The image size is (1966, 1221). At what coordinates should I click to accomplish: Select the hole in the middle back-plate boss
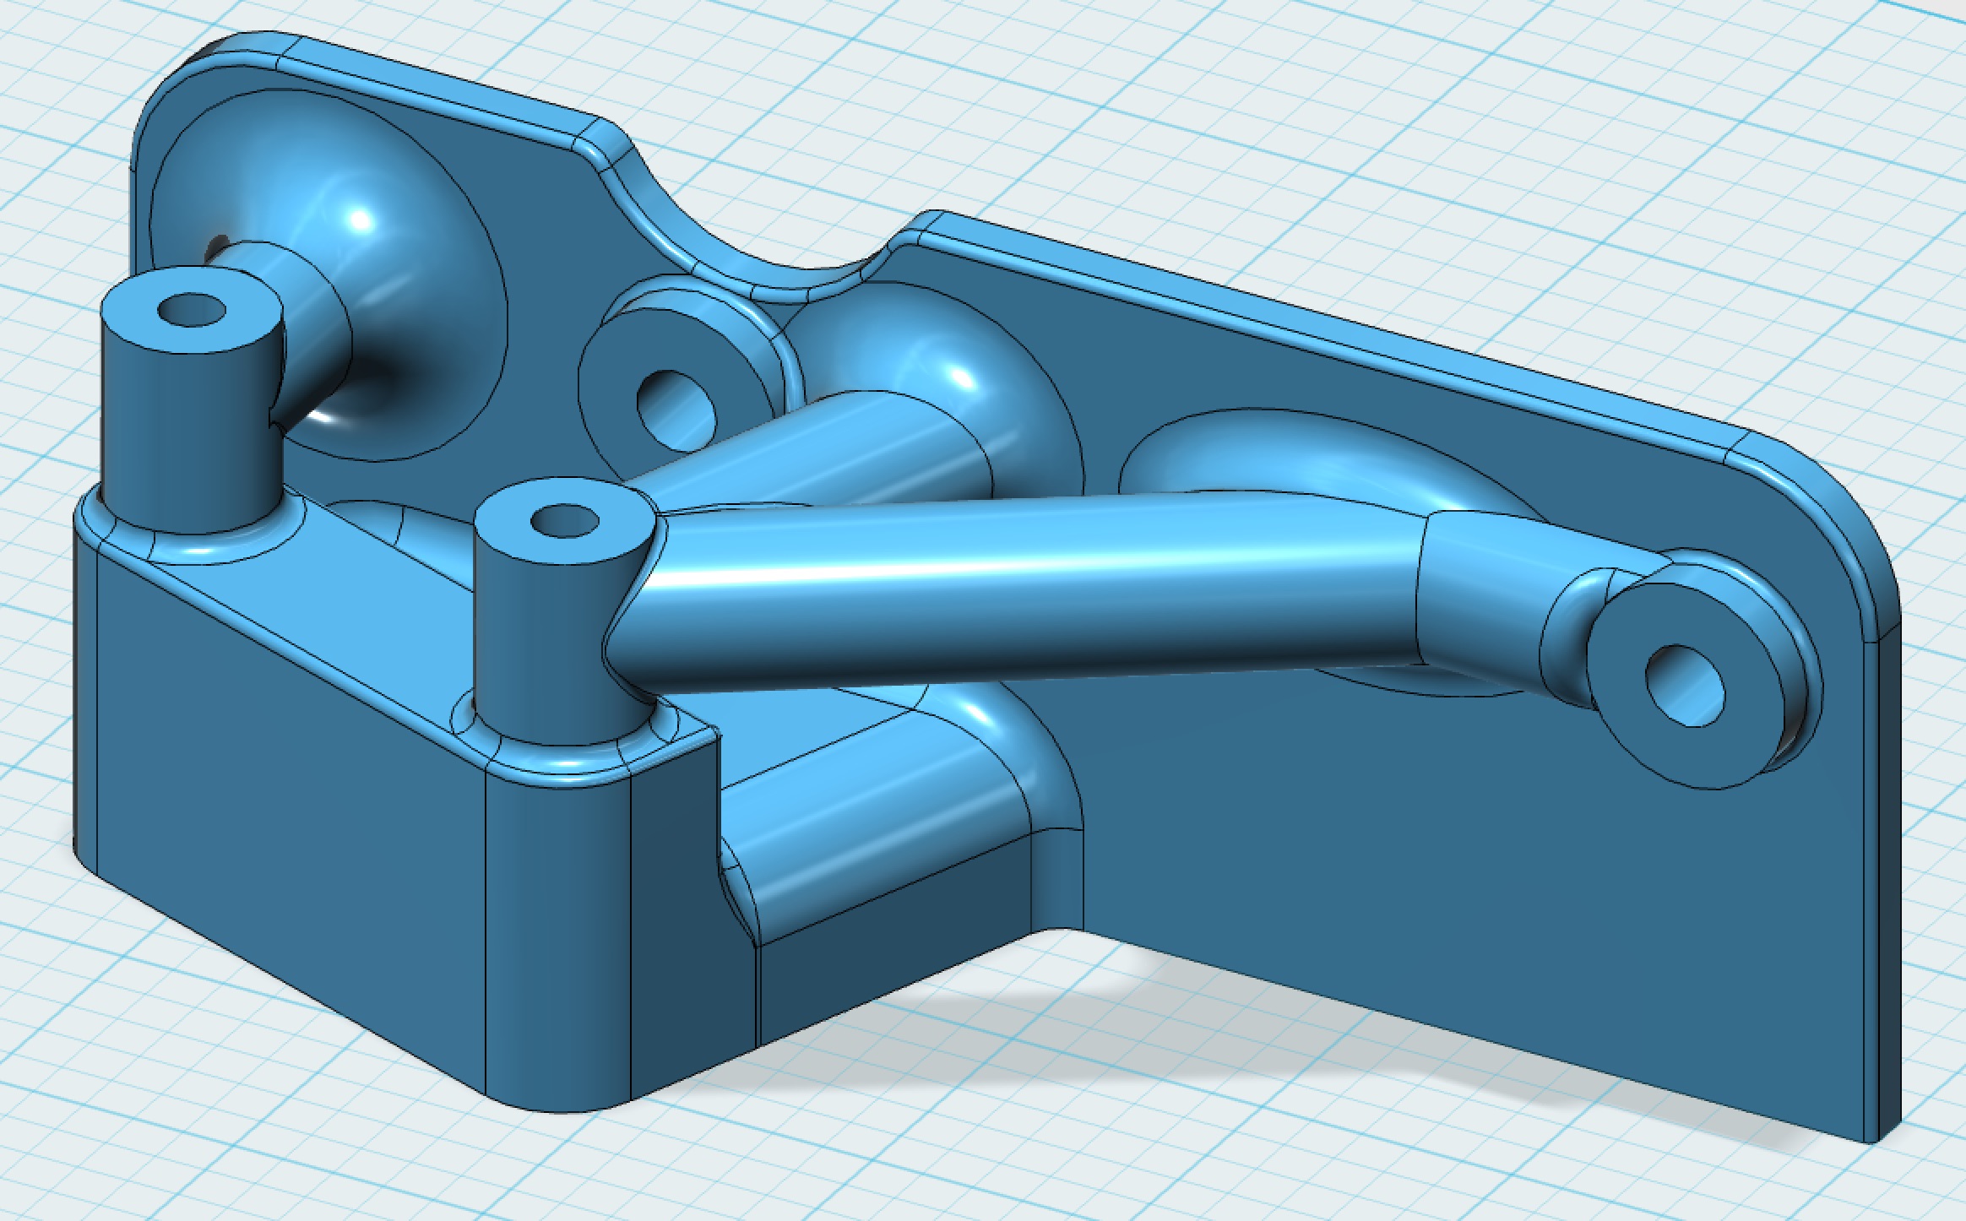(676, 412)
